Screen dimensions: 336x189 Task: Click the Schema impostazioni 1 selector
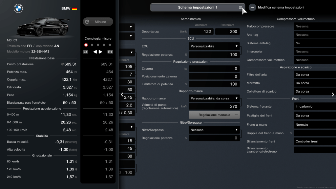[197, 7]
